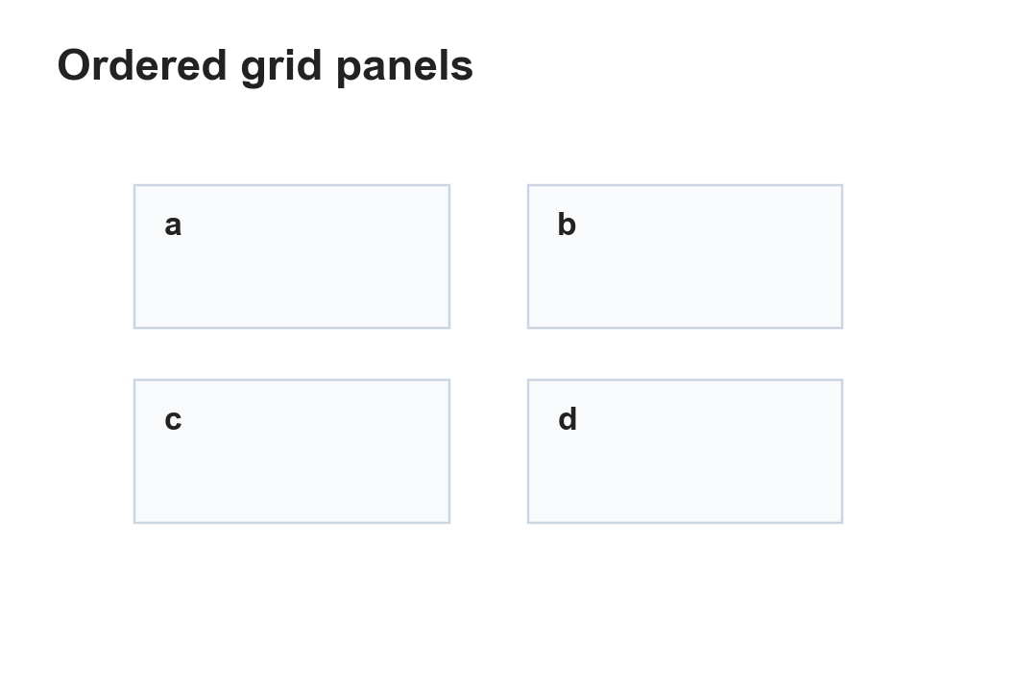Click the letter c label text
This screenshot has width=1016, height=683.
(x=173, y=420)
